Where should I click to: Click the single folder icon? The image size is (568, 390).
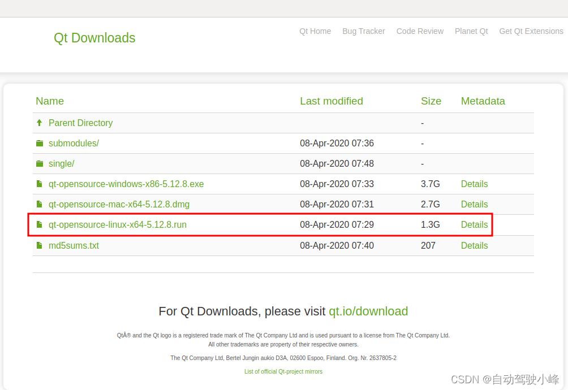pyautogui.click(x=40, y=163)
